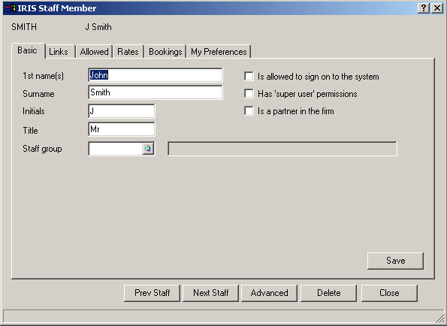Go to Prev Staff record
Image resolution: width=447 pixels, height=326 pixels.
click(x=152, y=293)
